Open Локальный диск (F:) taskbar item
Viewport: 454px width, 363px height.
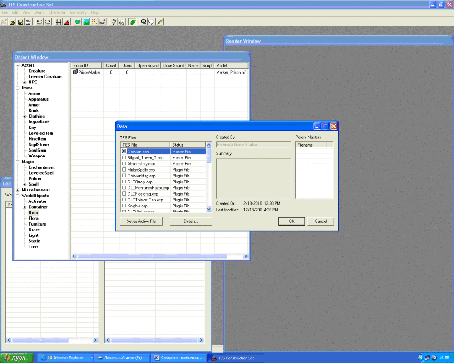click(122, 358)
